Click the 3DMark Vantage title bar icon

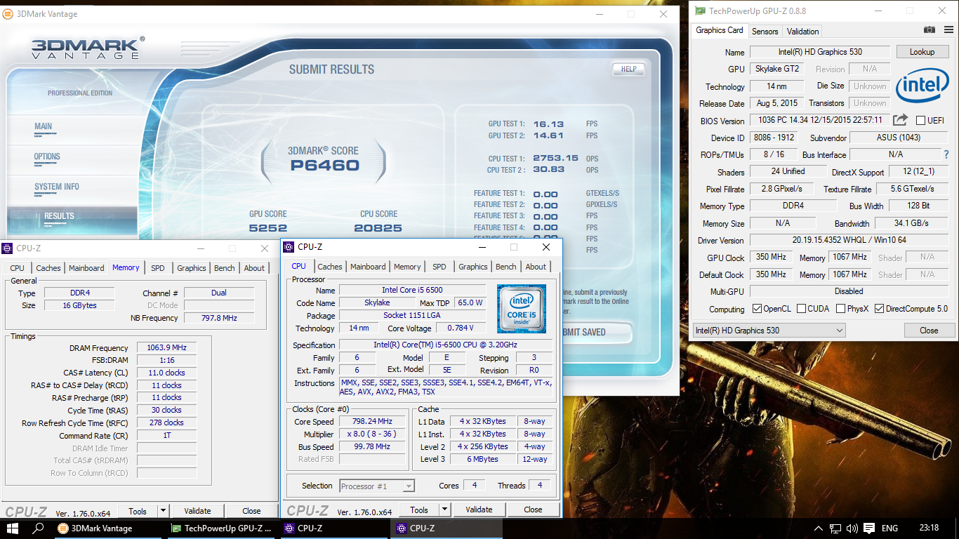[7, 13]
